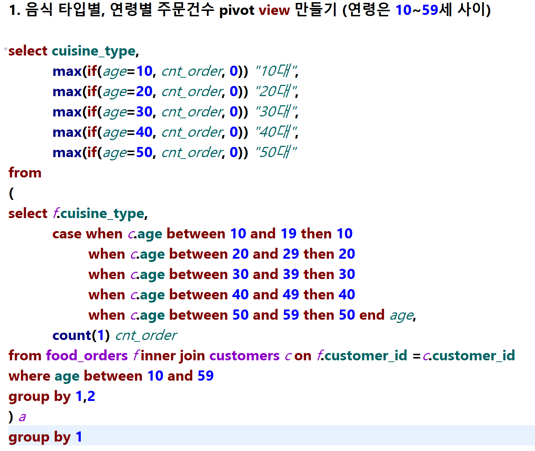The image size is (535, 451).
Task: Click "between 40 and 49" condition
Action: coord(234,295)
